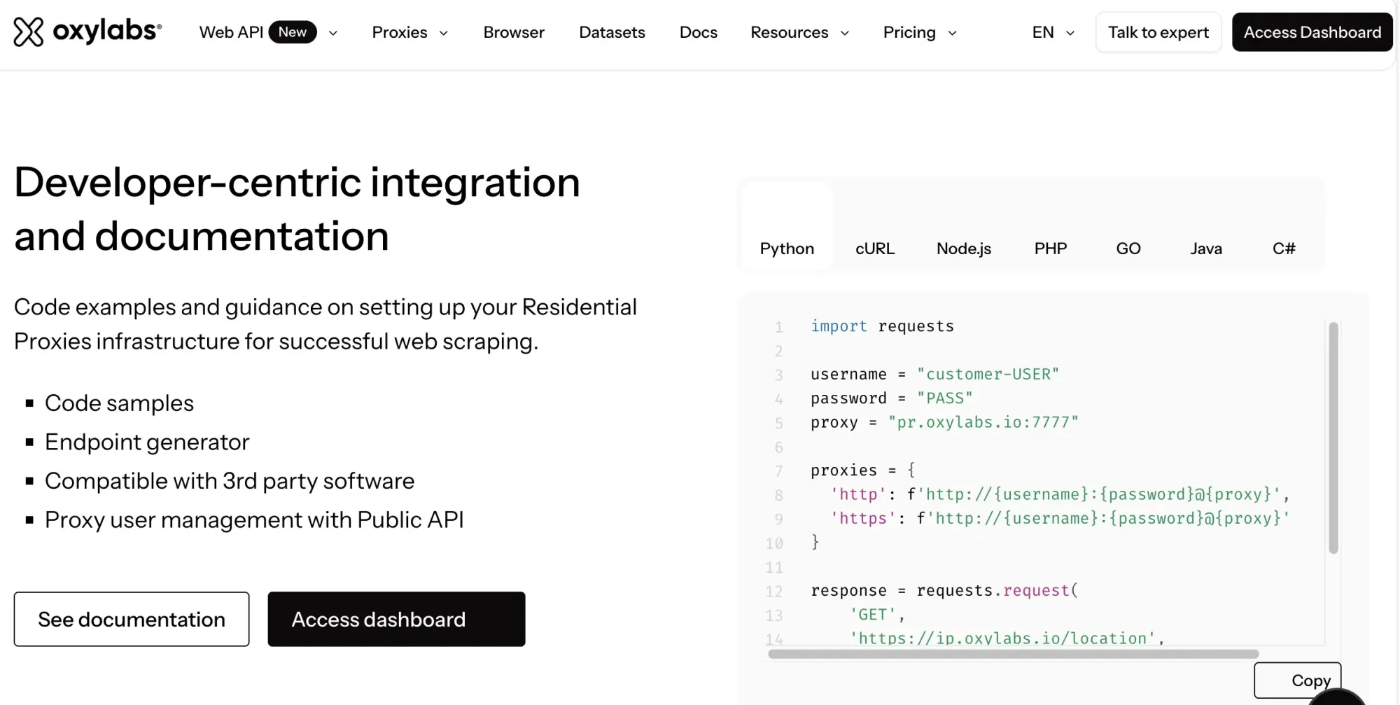Click the Web API menu label
The width and height of the screenshot is (1400, 705).
[231, 32]
